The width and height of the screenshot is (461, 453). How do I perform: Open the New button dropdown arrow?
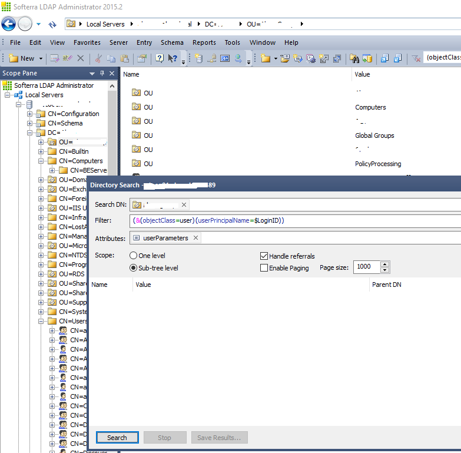pyautogui.click(x=41, y=58)
